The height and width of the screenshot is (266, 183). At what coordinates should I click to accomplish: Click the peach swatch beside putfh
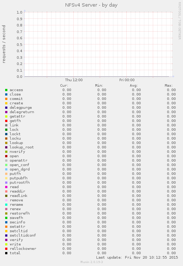pyautogui.click(x=6, y=174)
